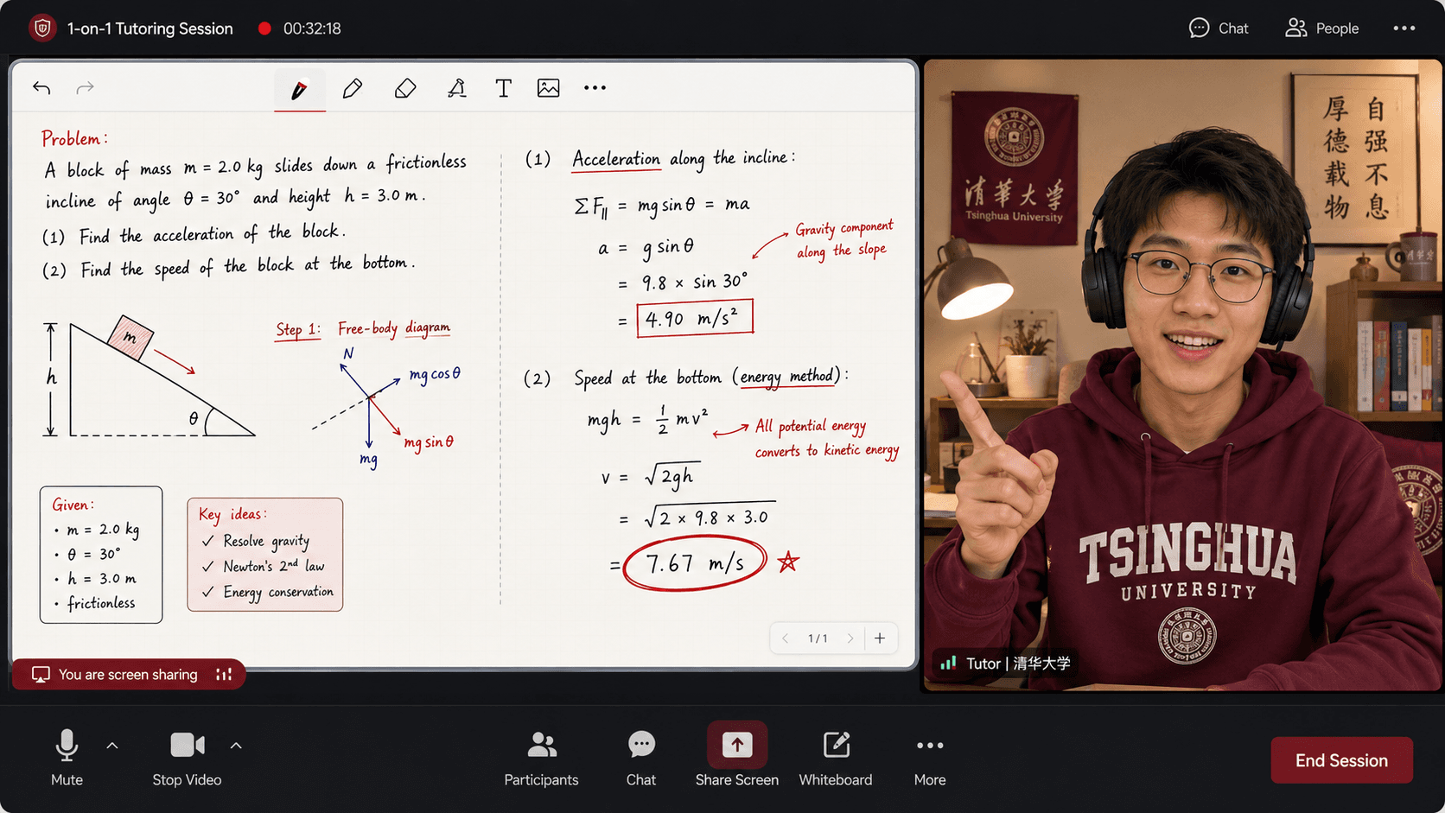The height and width of the screenshot is (813, 1445).
Task: Click the circled answer '7.67 m/s'
Action: coord(694,563)
